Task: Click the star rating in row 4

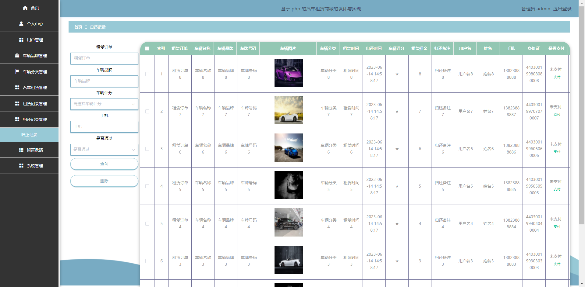Action: click(397, 186)
